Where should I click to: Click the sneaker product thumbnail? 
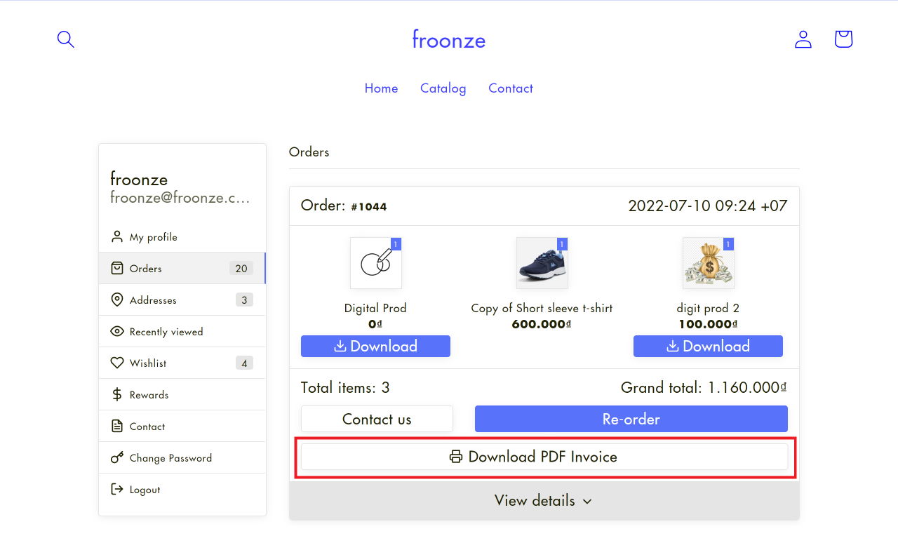(542, 263)
